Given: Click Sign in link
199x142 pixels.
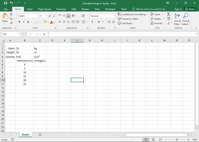Looking at the screenshot, I should pyautogui.click(x=178, y=9).
